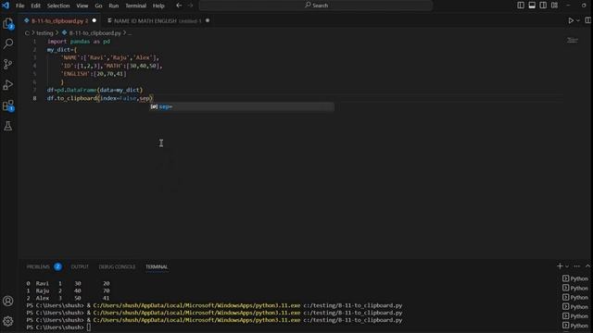The height and width of the screenshot is (333, 593).
Task: Click the Search command center box
Action: 316,6
